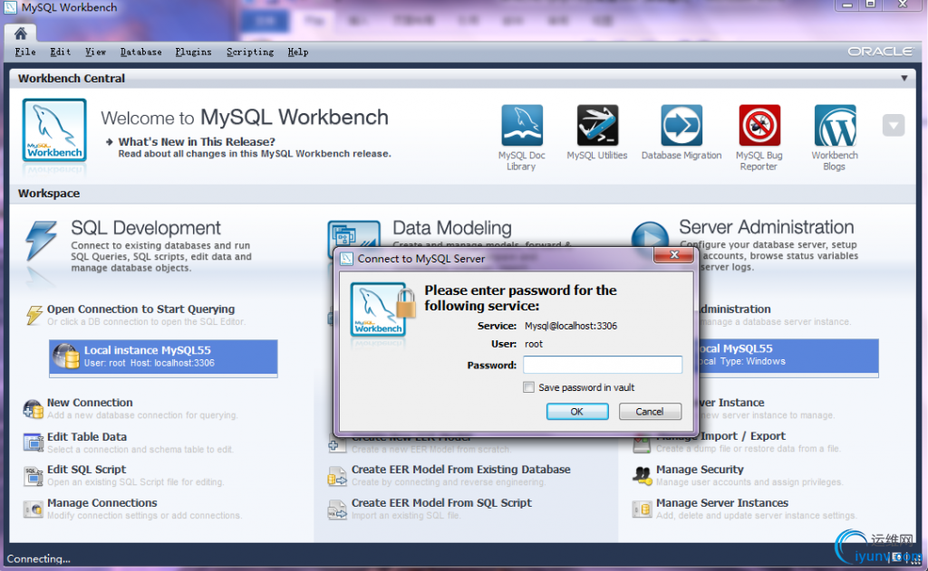Click Cancel in the password dialog
The height and width of the screenshot is (571, 928).
pyautogui.click(x=650, y=412)
